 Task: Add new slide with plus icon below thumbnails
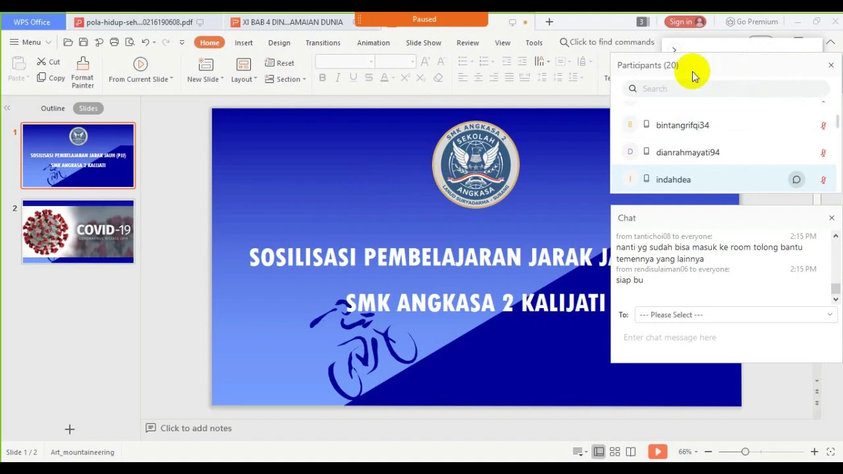pos(69,429)
